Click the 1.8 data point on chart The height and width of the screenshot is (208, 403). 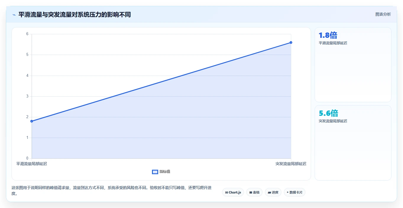pos(32,121)
